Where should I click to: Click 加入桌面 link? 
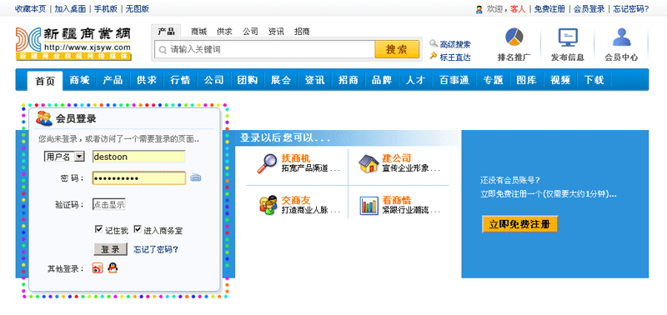click(70, 8)
